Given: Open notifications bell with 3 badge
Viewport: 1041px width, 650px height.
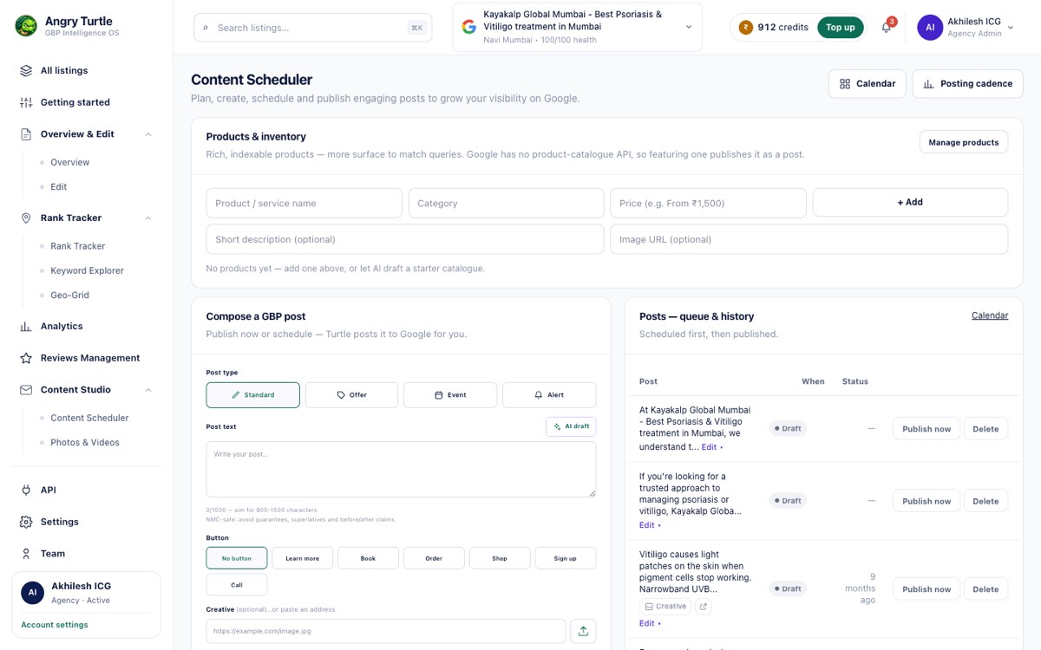Looking at the screenshot, I should (x=887, y=27).
